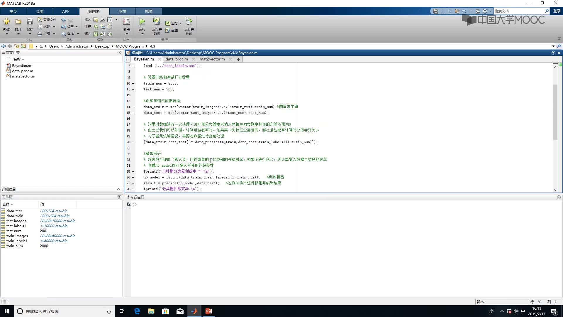Viewport: 563px width, 317px height.
Task: Click the editor vertical scrollbar
Action: coord(555,112)
